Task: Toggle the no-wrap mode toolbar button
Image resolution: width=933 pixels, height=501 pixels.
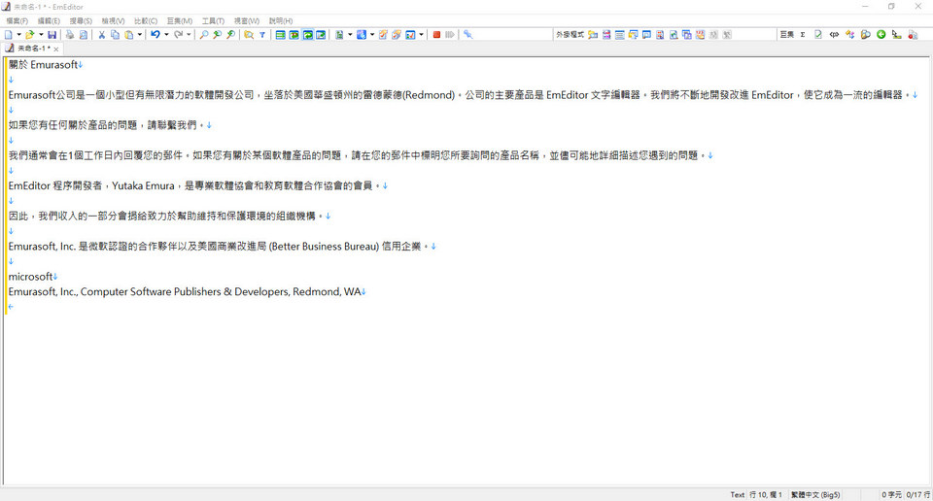Action: 280,35
